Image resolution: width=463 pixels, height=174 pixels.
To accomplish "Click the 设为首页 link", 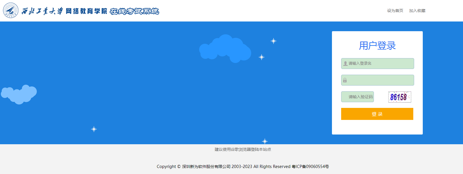I will [x=395, y=11].
